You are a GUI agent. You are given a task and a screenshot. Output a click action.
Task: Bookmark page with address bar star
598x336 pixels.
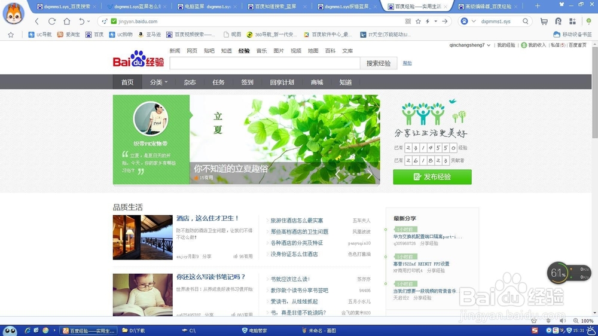coord(419,22)
